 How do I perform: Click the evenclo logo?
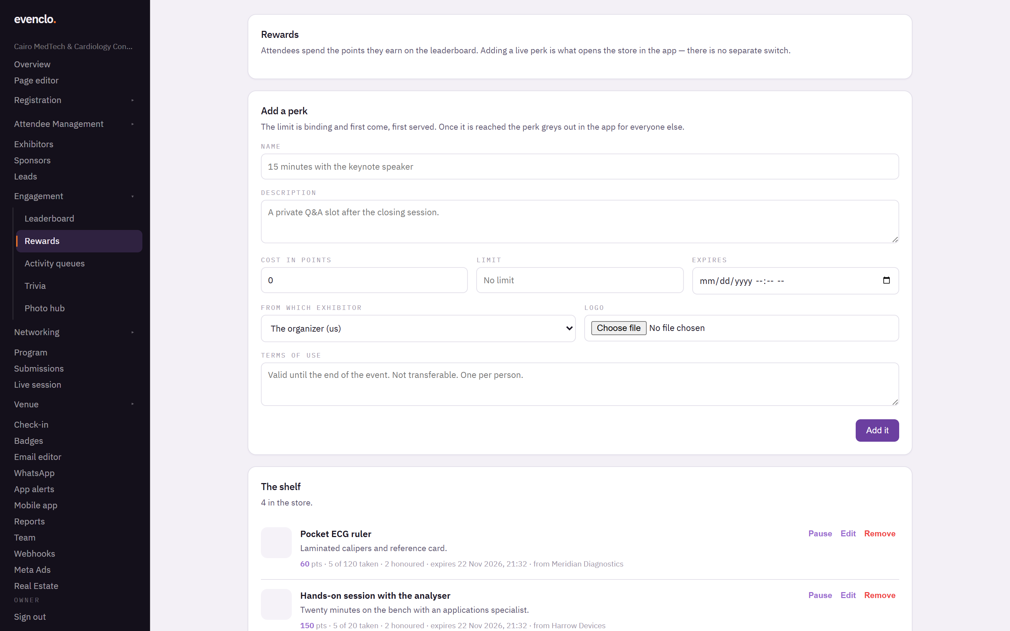35,19
